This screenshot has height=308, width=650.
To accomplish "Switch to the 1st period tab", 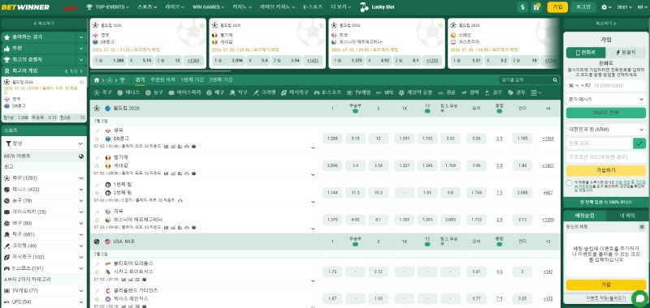I will pyautogui.click(x=193, y=79).
